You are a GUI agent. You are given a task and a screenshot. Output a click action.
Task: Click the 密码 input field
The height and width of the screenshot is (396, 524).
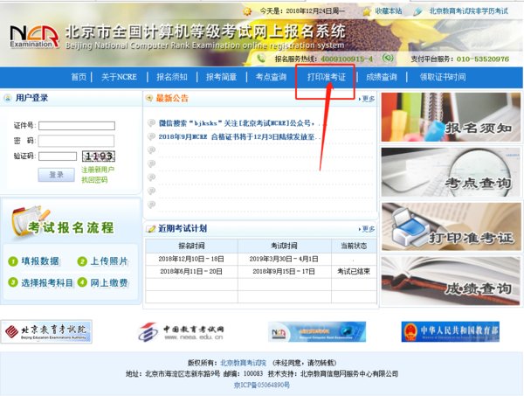[x=76, y=141]
